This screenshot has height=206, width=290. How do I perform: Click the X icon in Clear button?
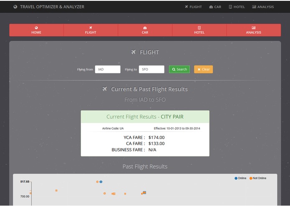(x=199, y=70)
